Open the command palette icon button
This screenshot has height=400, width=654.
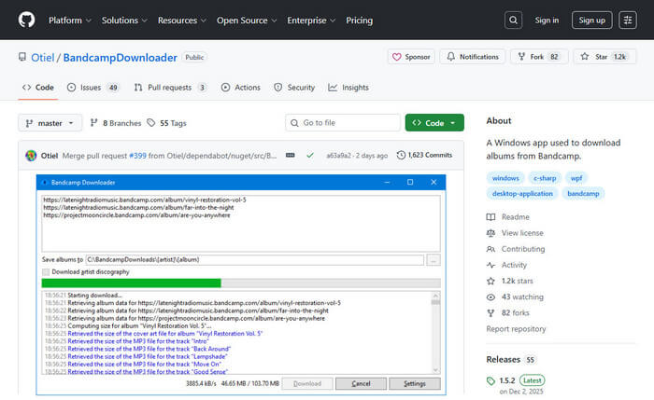(627, 20)
